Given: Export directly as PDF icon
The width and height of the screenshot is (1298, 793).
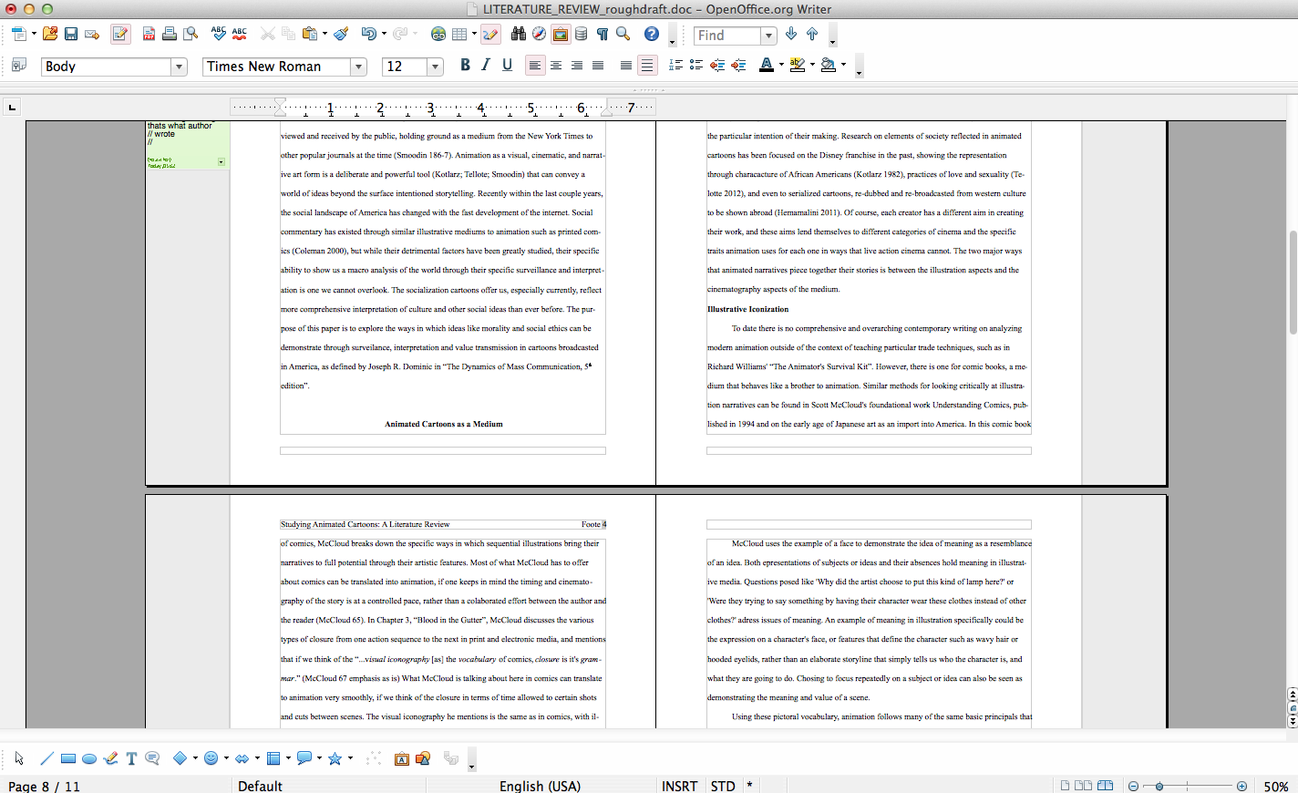Looking at the screenshot, I should (149, 34).
